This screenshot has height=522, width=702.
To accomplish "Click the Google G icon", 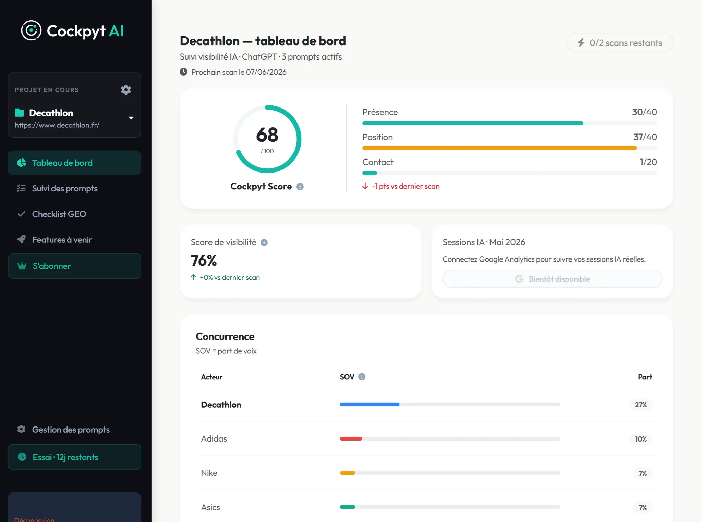I will click(x=519, y=279).
